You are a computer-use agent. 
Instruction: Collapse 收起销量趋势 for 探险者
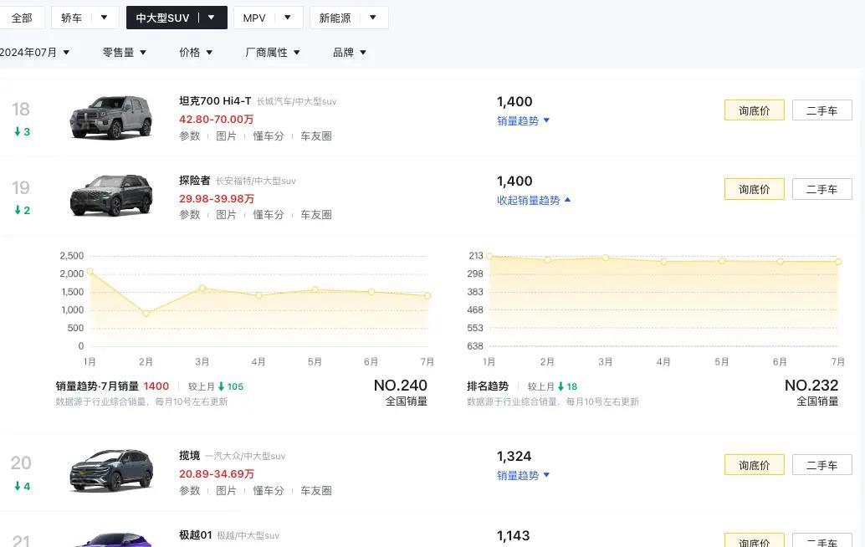(x=534, y=200)
